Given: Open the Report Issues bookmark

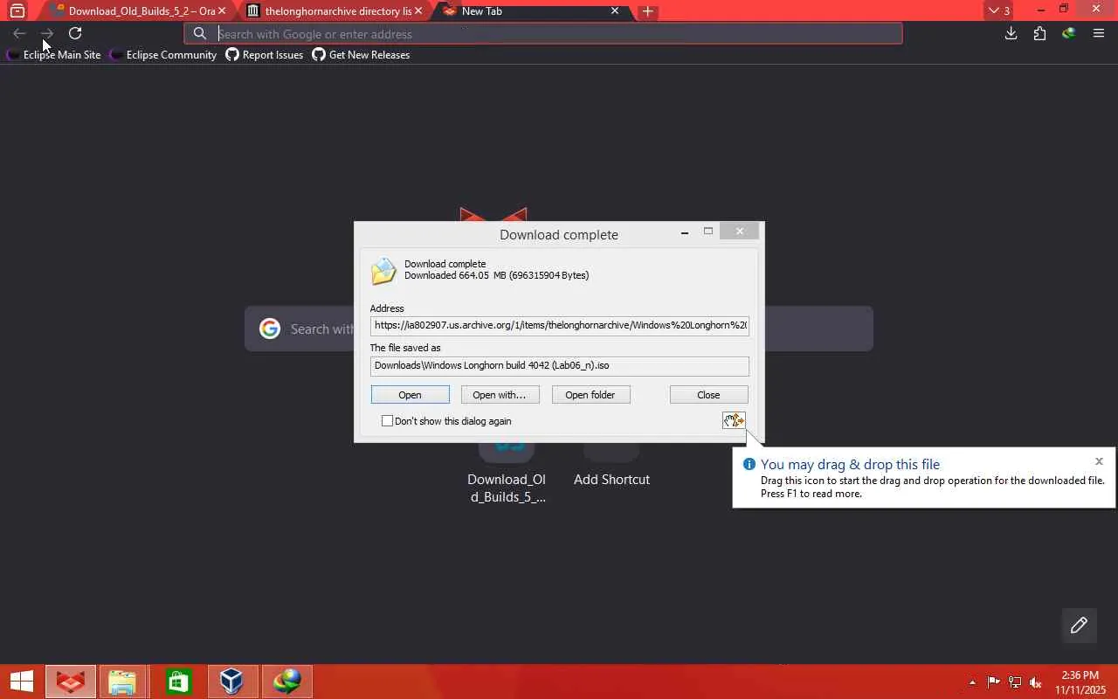Looking at the screenshot, I should click(x=265, y=55).
